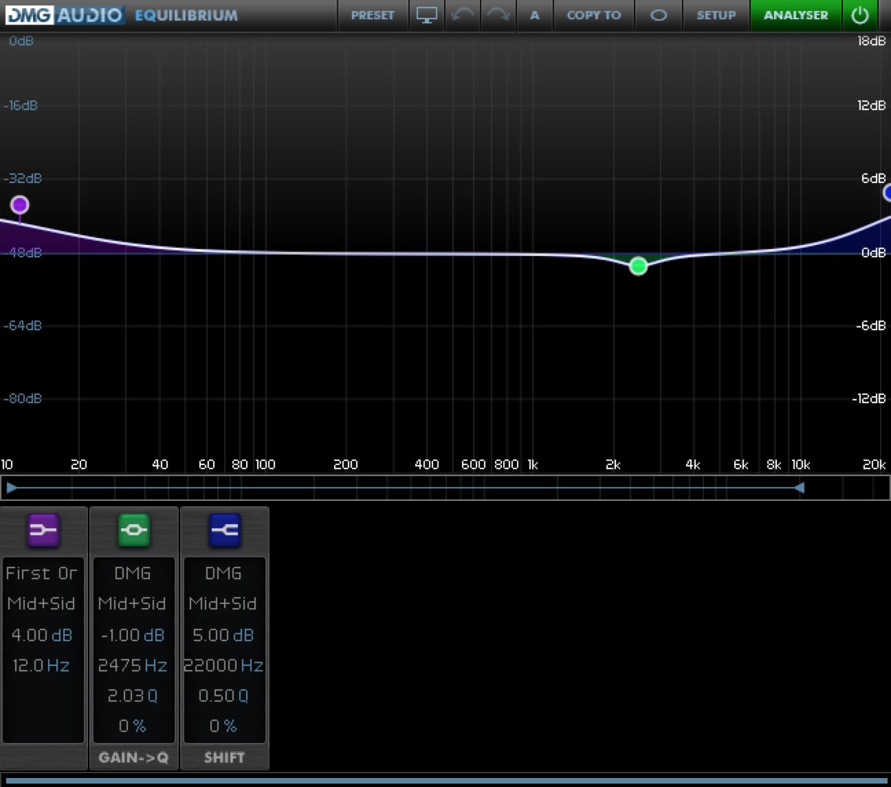Screen dimensions: 891x787
Task: Click the redo arrow in toolbar
Action: pyautogui.click(x=498, y=15)
